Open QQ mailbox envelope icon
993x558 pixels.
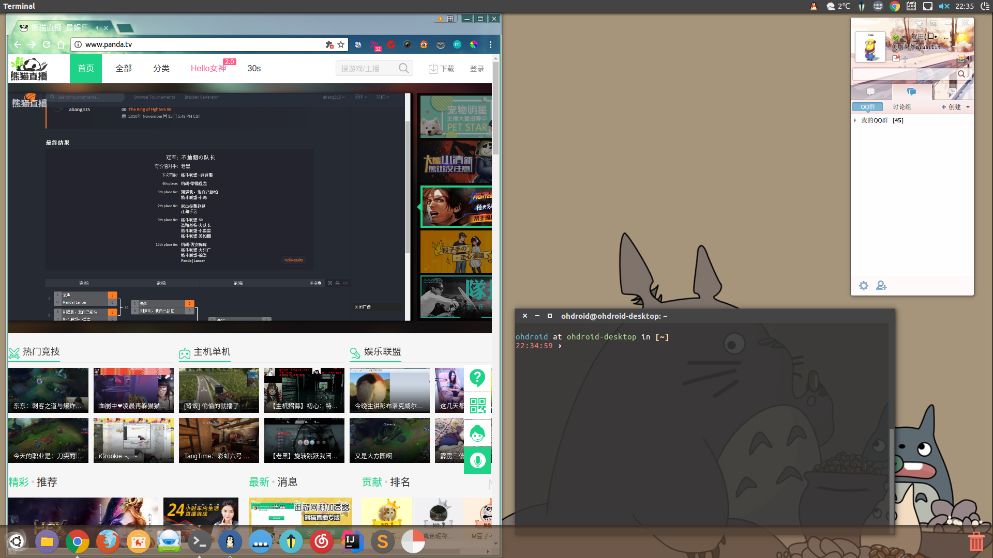tap(896, 58)
